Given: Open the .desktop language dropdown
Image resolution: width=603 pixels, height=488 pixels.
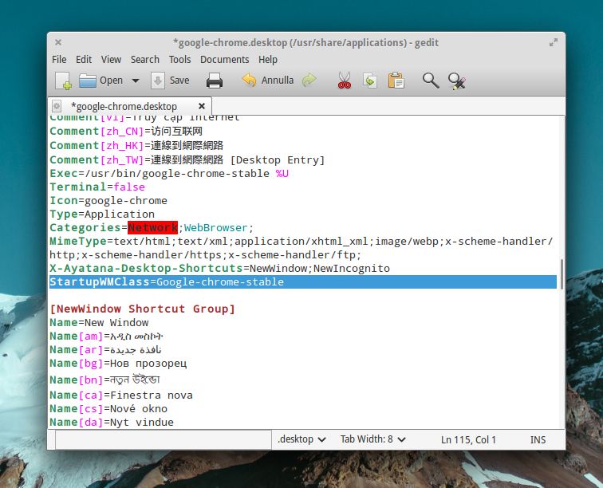Looking at the screenshot, I should pyautogui.click(x=301, y=439).
